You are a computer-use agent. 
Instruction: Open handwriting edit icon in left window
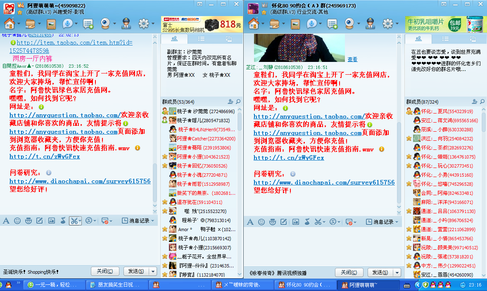click(39, 221)
